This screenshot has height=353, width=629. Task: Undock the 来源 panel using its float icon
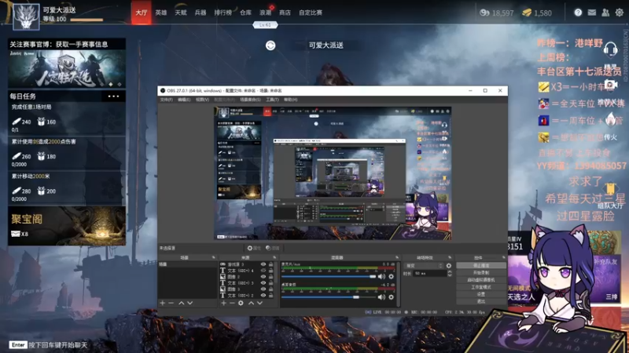click(x=274, y=257)
